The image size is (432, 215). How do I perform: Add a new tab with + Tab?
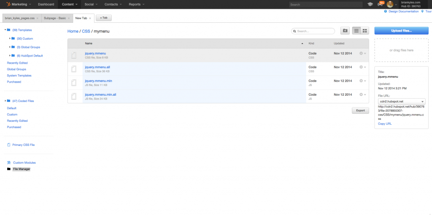[x=104, y=18]
